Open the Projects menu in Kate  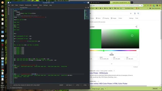(22, 5)
